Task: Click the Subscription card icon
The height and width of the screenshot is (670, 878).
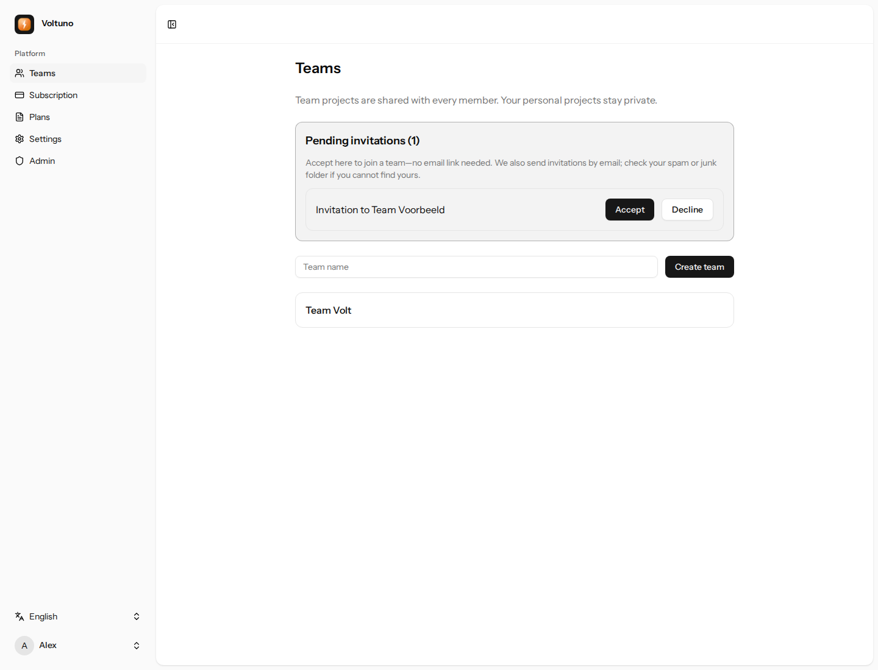Action: tap(20, 95)
